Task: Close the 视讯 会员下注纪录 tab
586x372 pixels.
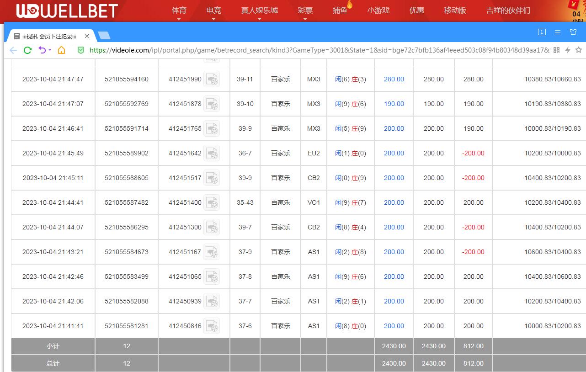Action: [87, 36]
